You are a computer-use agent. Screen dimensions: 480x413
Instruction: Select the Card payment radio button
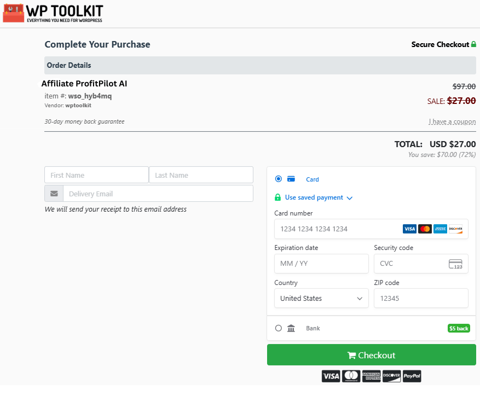[278, 179]
